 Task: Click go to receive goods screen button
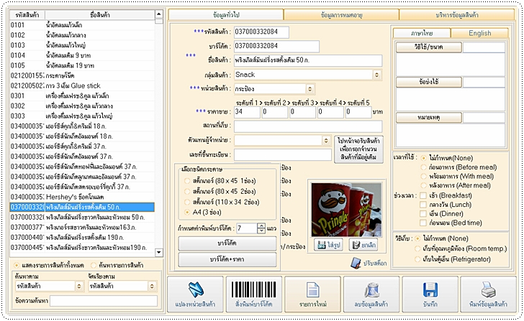tap(358, 149)
